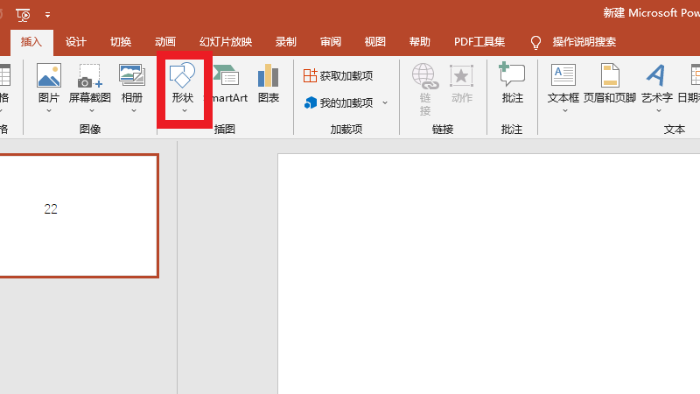This screenshot has height=394, width=700.
Task: Click the Pictures (图片) icon
Action: (x=49, y=80)
